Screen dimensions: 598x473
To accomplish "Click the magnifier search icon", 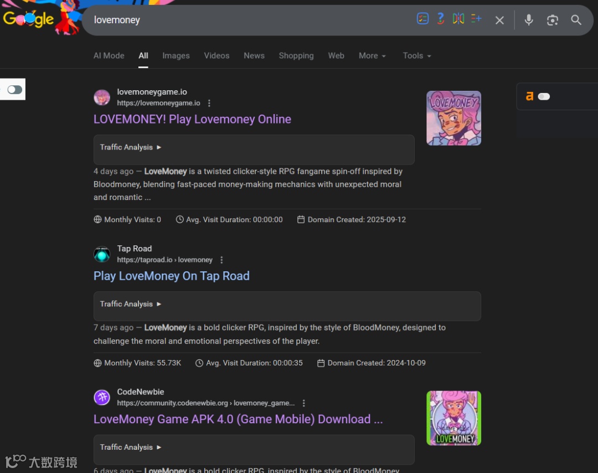I will (576, 20).
